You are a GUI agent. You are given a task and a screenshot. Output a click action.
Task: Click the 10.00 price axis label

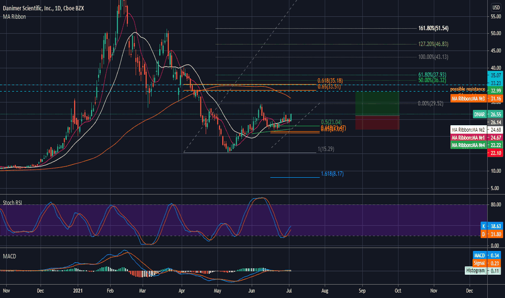tap(496, 171)
